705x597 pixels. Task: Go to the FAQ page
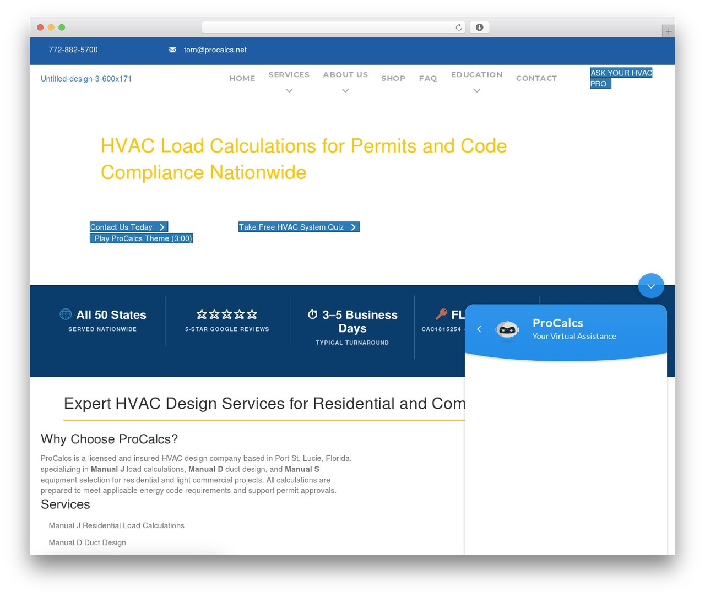[x=428, y=78]
